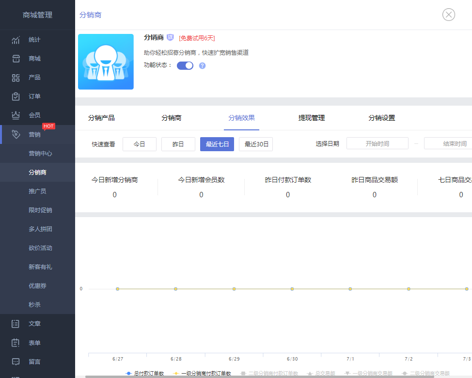This screenshot has width=472, height=378.
Task: Open the 订单 clipboard icon
Action: click(x=16, y=96)
